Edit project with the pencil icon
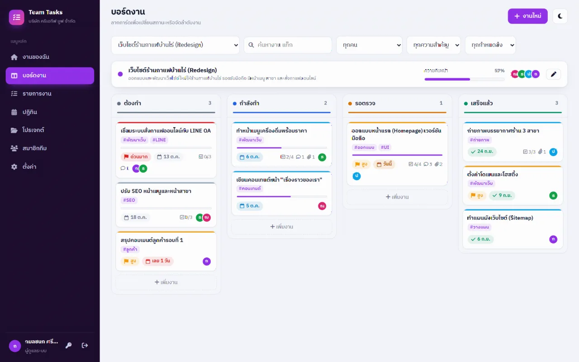Viewport: 579px width, 362px height. (x=553, y=74)
